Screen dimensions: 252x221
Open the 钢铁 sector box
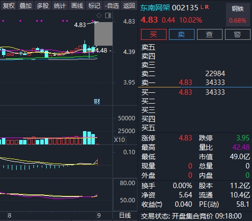[x=238, y=15]
